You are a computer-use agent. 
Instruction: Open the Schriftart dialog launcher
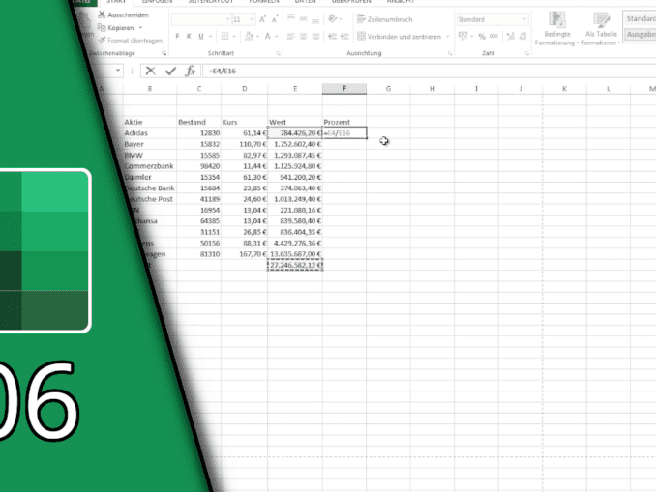[279, 53]
